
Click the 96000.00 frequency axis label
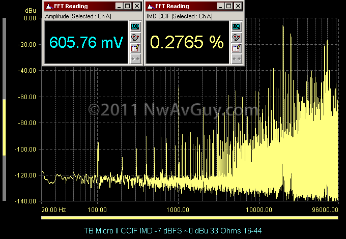pyautogui.click(x=325, y=210)
